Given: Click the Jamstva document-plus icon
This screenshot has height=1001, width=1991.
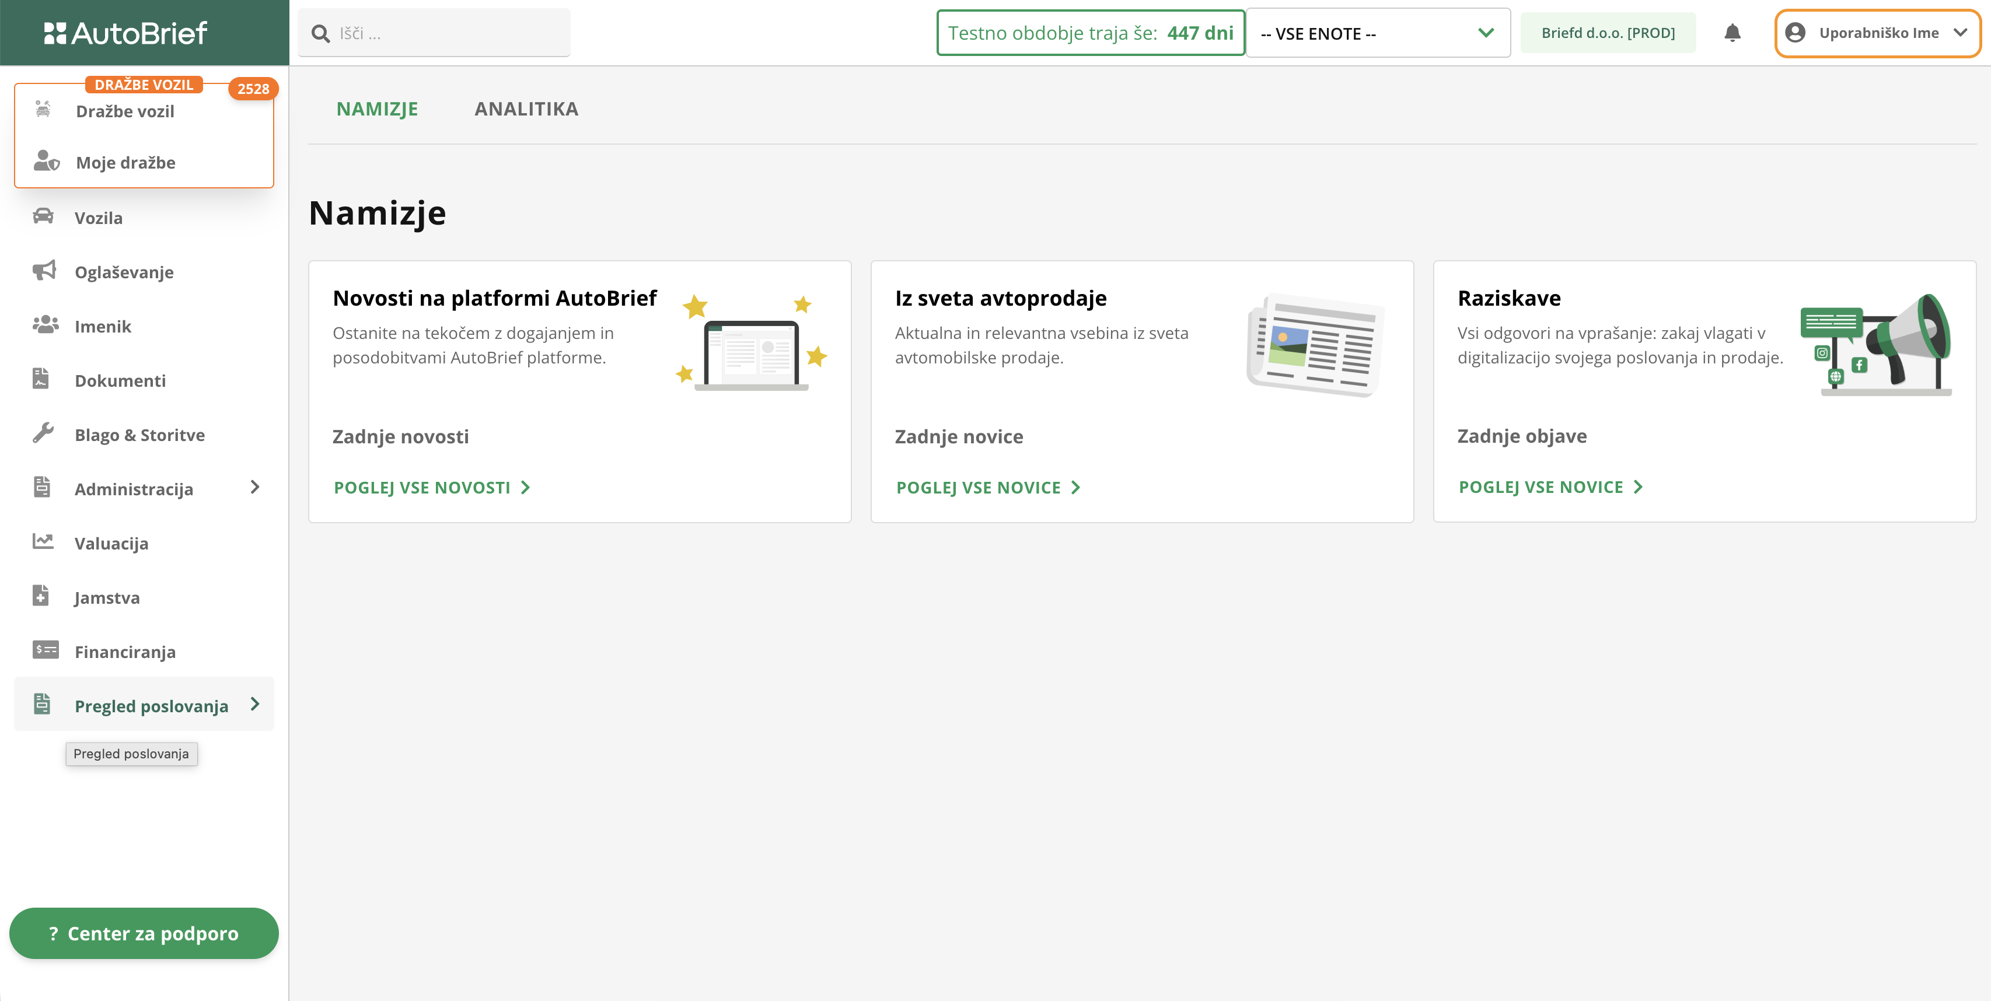Looking at the screenshot, I should [41, 596].
